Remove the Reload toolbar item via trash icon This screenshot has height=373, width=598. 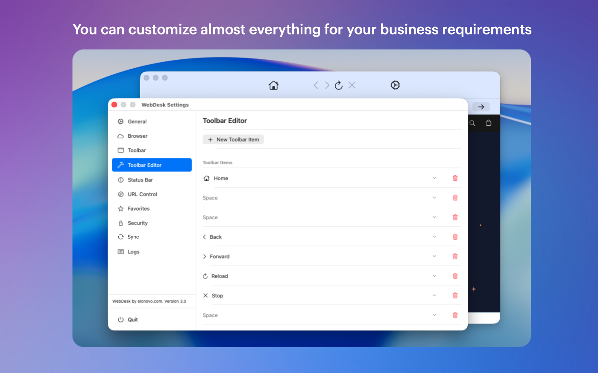tap(455, 276)
